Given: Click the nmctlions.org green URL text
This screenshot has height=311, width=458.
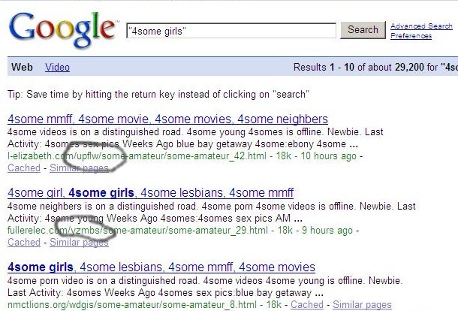Looking at the screenshot, I should click(132, 304).
